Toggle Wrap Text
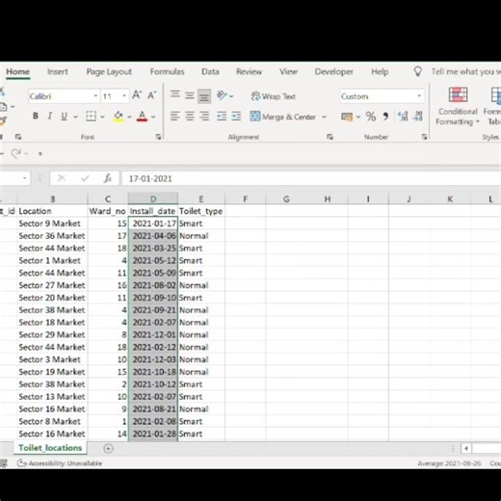Viewport: 501px width, 501px height. (x=274, y=96)
